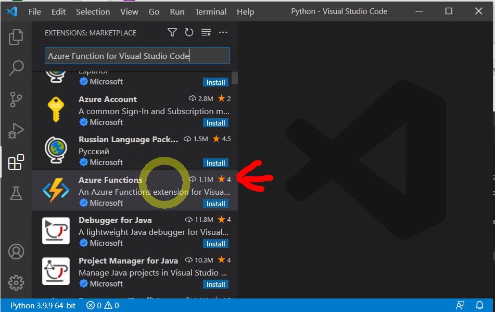Open notifications bell in status bar
The height and width of the screenshot is (312, 495).
[x=479, y=305]
